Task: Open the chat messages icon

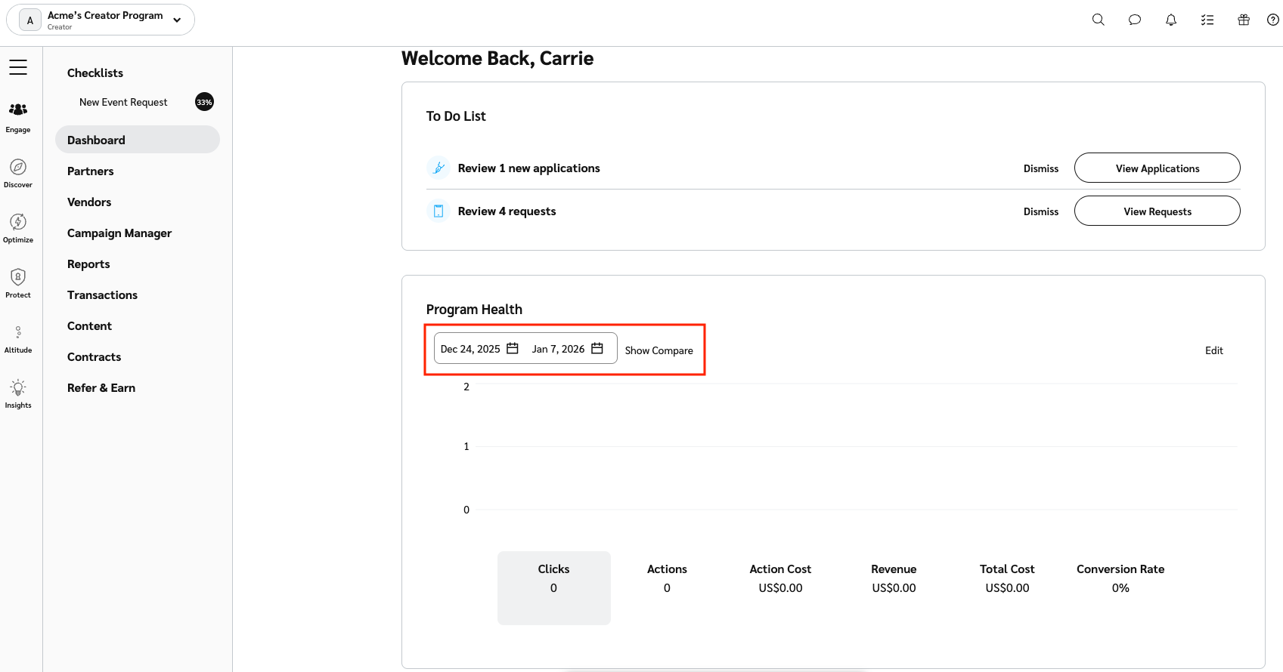Action: (x=1134, y=20)
